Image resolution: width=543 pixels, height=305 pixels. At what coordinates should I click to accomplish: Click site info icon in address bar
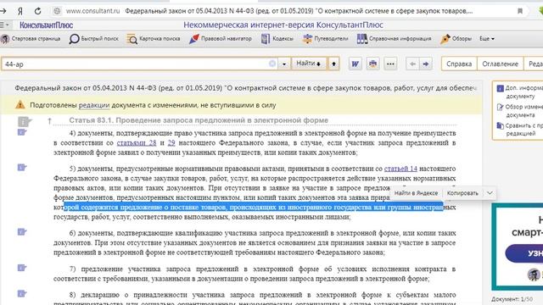point(57,11)
